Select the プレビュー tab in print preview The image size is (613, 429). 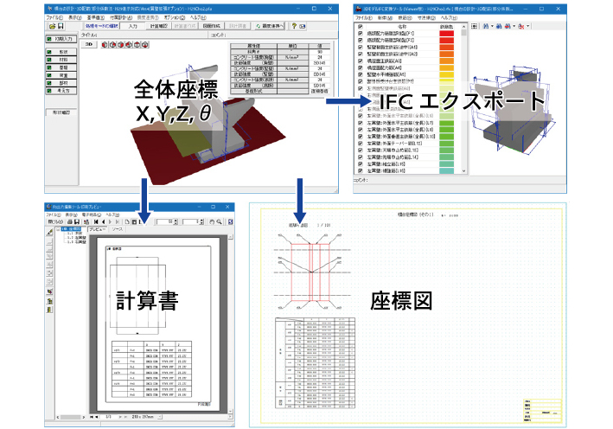tap(98, 229)
